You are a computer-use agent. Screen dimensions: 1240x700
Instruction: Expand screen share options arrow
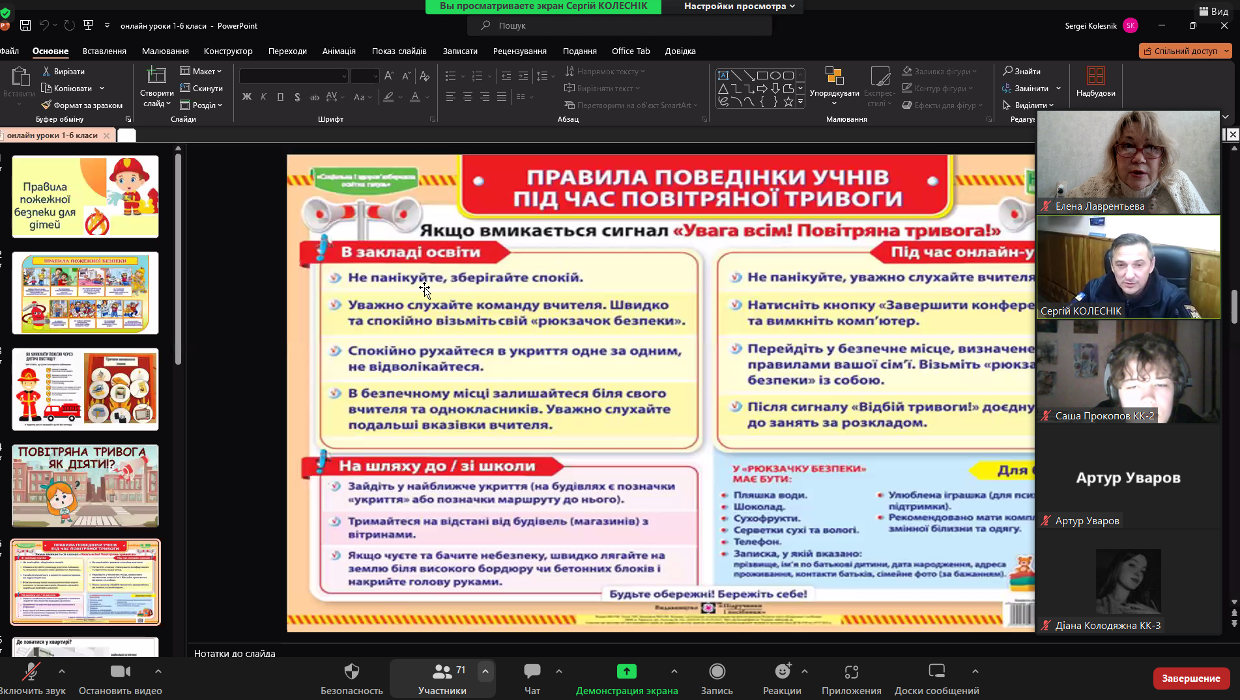[x=674, y=671]
